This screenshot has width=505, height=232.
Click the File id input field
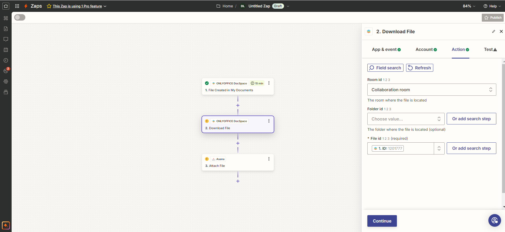coord(418,148)
